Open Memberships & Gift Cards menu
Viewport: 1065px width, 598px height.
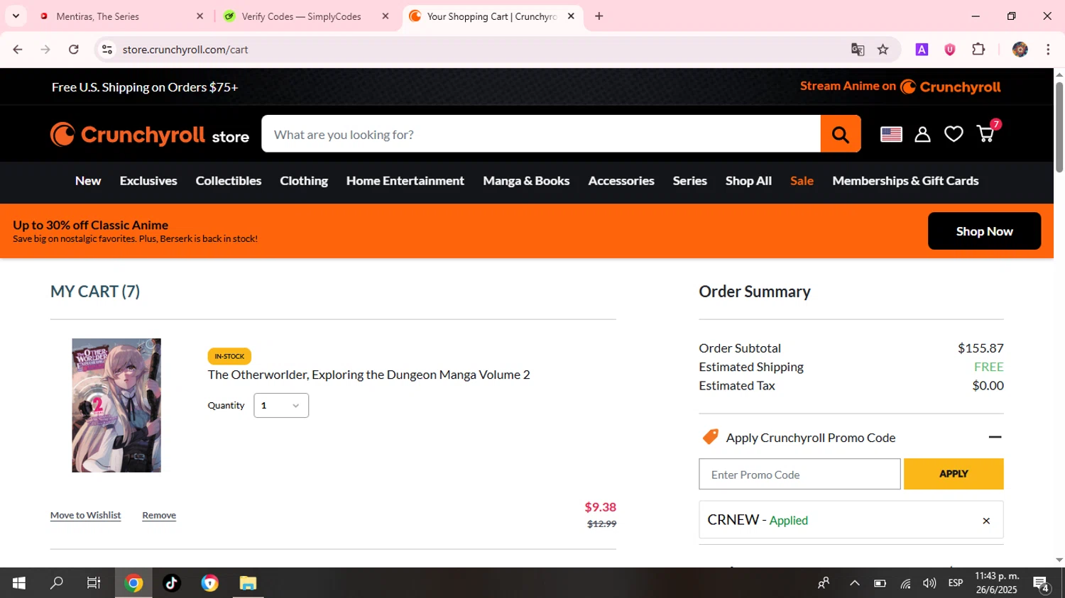(x=905, y=181)
